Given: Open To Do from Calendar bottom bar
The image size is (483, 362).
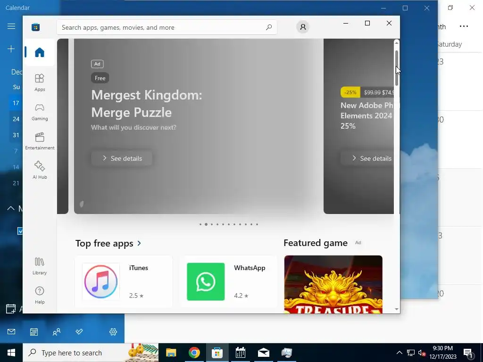Looking at the screenshot, I should pos(79,331).
